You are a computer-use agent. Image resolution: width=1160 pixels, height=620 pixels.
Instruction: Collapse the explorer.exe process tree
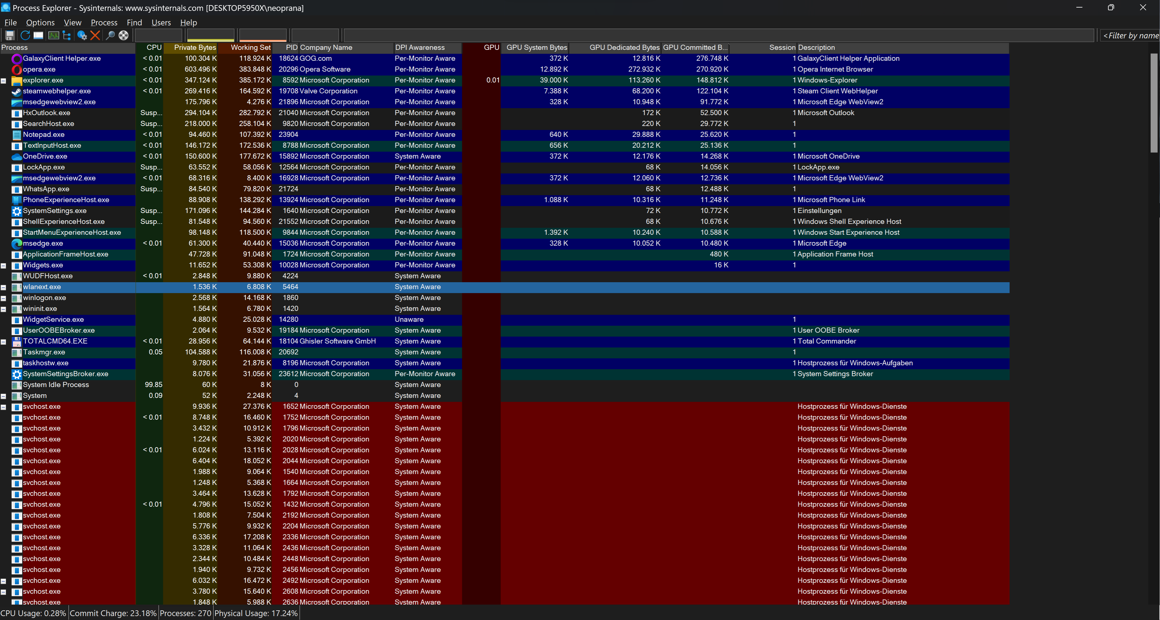(4, 81)
